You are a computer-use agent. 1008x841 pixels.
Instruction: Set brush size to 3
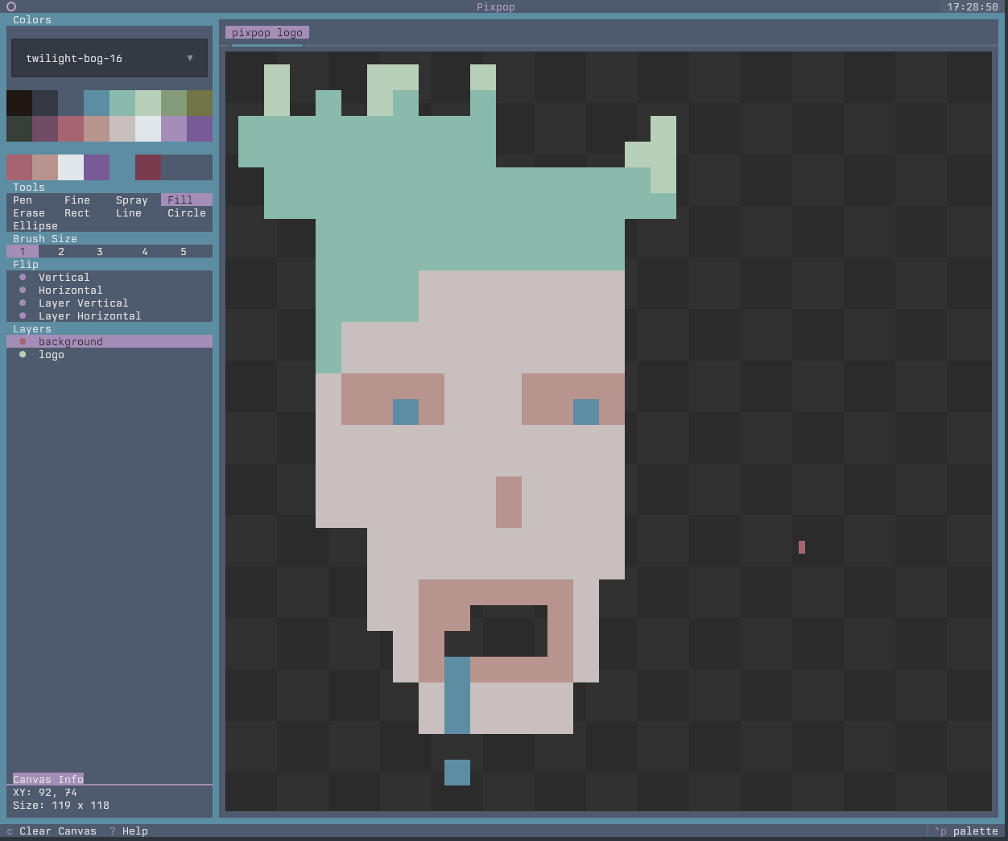(100, 251)
